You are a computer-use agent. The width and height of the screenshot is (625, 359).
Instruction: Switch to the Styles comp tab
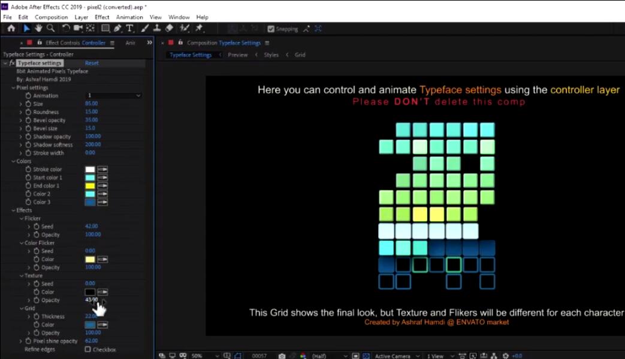271,55
